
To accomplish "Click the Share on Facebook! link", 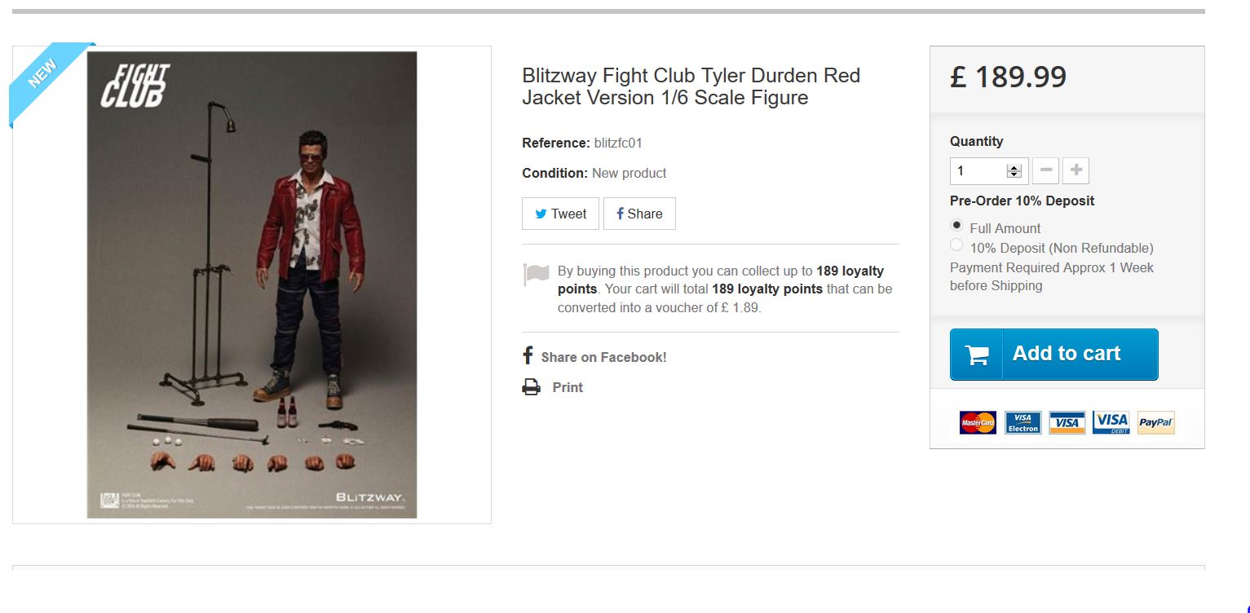I will 603,357.
